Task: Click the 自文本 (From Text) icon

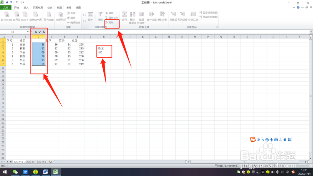Action: (x=25, y=16)
